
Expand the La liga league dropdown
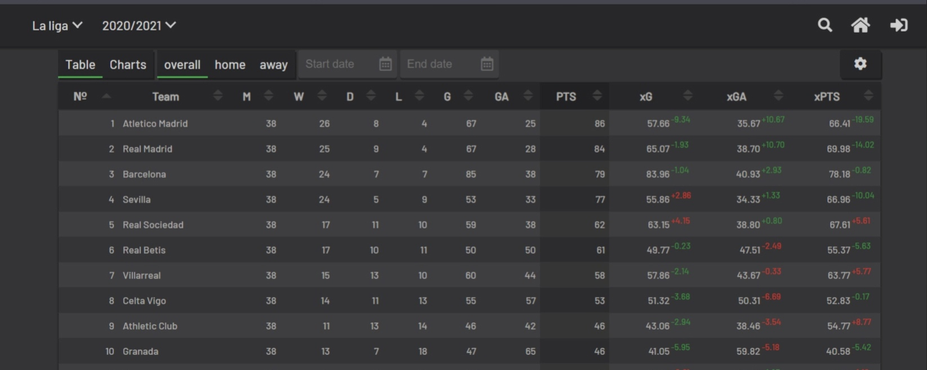pyautogui.click(x=57, y=25)
